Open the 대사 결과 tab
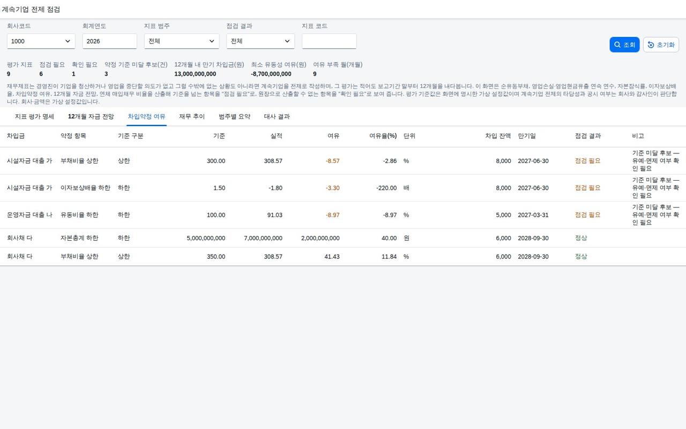This screenshot has height=429, width=686. 277,116
